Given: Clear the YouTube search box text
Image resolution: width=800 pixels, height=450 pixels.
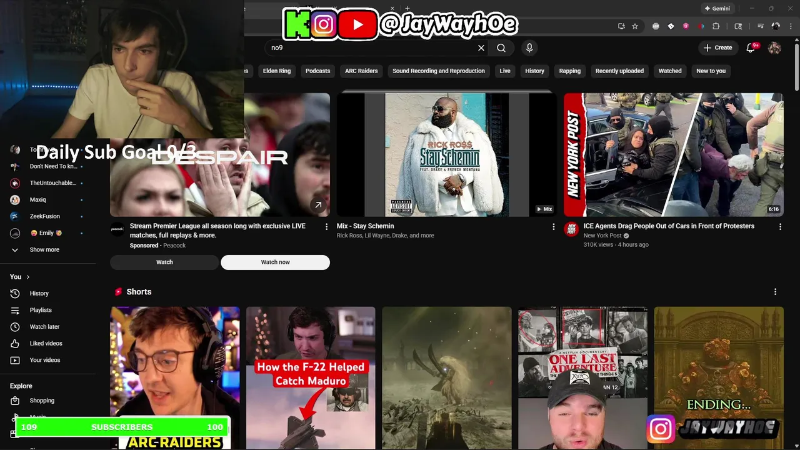Looking at the screenshot, I should click(481, 47).
